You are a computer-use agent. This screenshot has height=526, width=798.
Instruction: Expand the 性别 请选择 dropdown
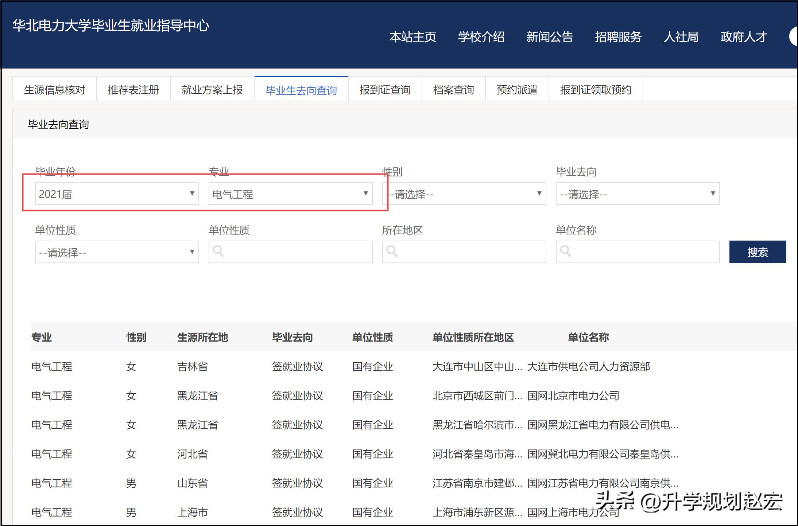pos(463,194)
